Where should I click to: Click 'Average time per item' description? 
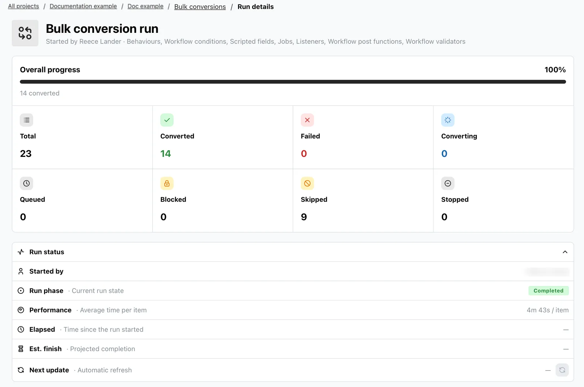[113, 310]
